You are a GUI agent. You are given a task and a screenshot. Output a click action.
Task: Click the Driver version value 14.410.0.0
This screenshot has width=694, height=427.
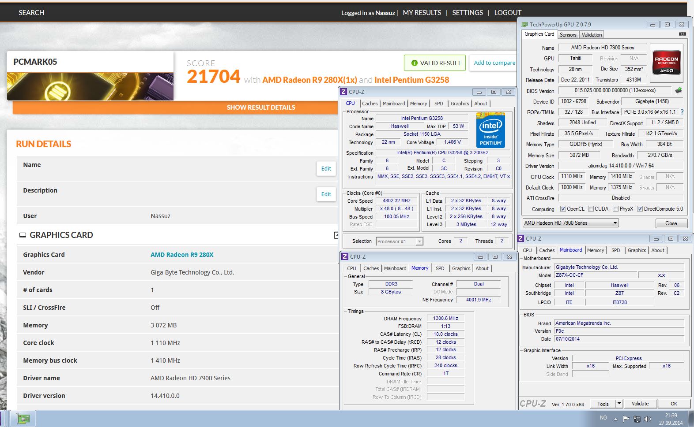[x=165, y=396]
